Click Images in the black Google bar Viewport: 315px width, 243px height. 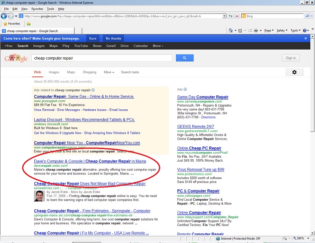point(39,46)
